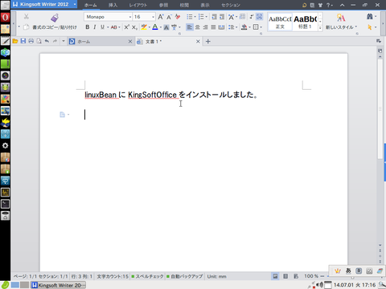This screenshot has height=289, width=386.
Task: Add a new document tab with plus
Action: (x=207, y=42)
